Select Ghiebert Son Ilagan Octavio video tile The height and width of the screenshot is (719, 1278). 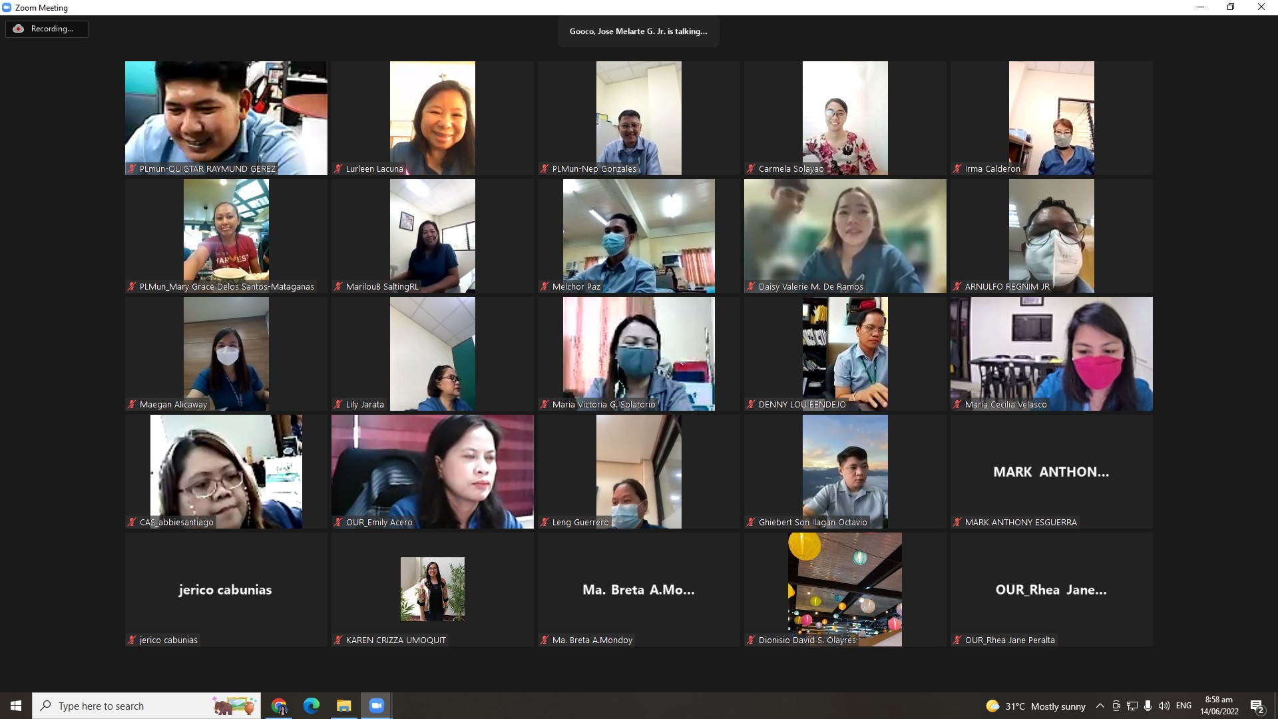pyautogui.click(x=845, y=471)
